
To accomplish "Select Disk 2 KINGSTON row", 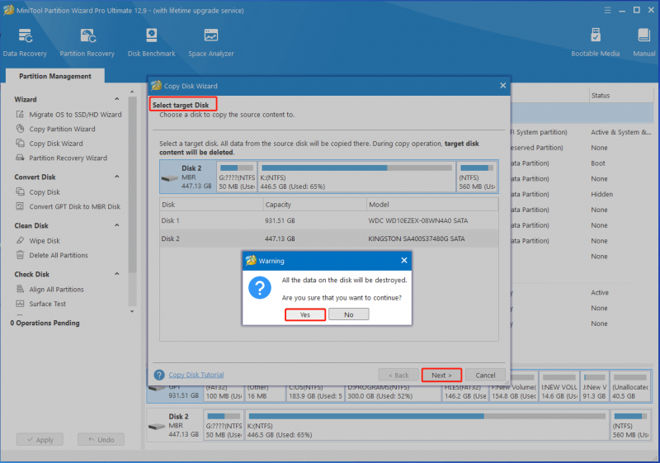I will pos(328,239).
